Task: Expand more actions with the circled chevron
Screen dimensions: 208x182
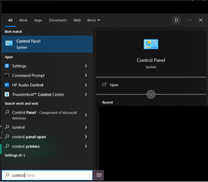Action: click(x=151, y=94)
